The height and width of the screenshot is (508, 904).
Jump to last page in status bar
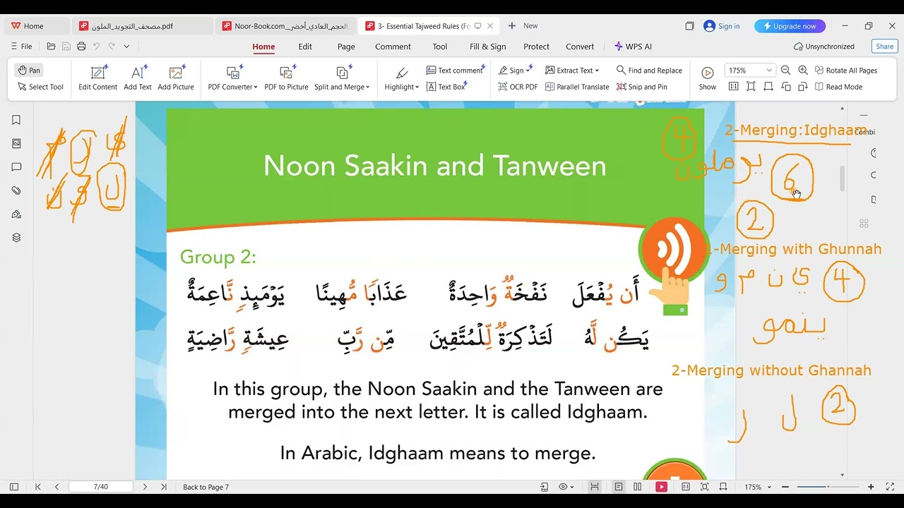pos(164,487)
